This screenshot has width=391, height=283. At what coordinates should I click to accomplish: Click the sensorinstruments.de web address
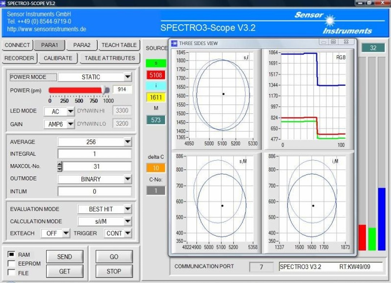click(47, 29)
